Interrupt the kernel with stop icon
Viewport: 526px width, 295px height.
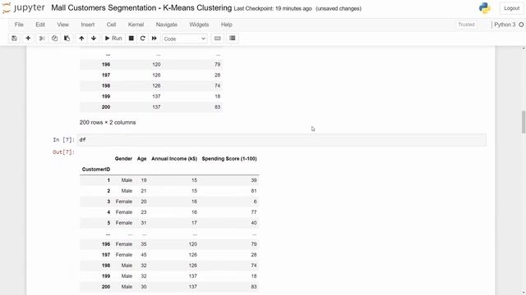[x=131, y=39]
